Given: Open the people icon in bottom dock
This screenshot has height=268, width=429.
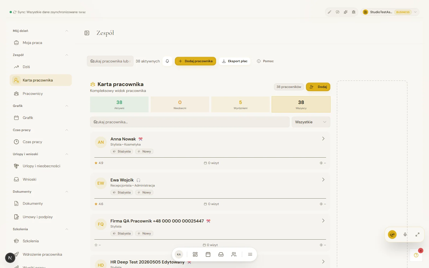Looking at the screenshot, I should [234, 254].
